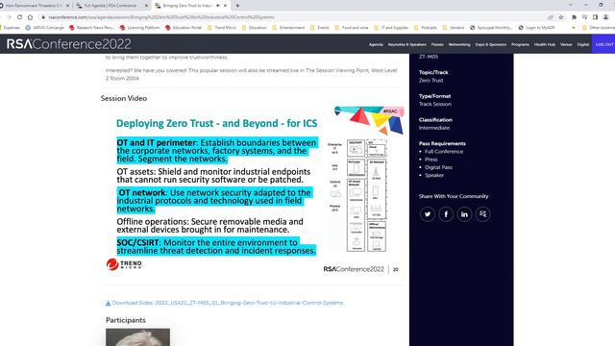Open the Digital menu
The width and height of the screenshot is (615, 346).
[x=583, y=45]
